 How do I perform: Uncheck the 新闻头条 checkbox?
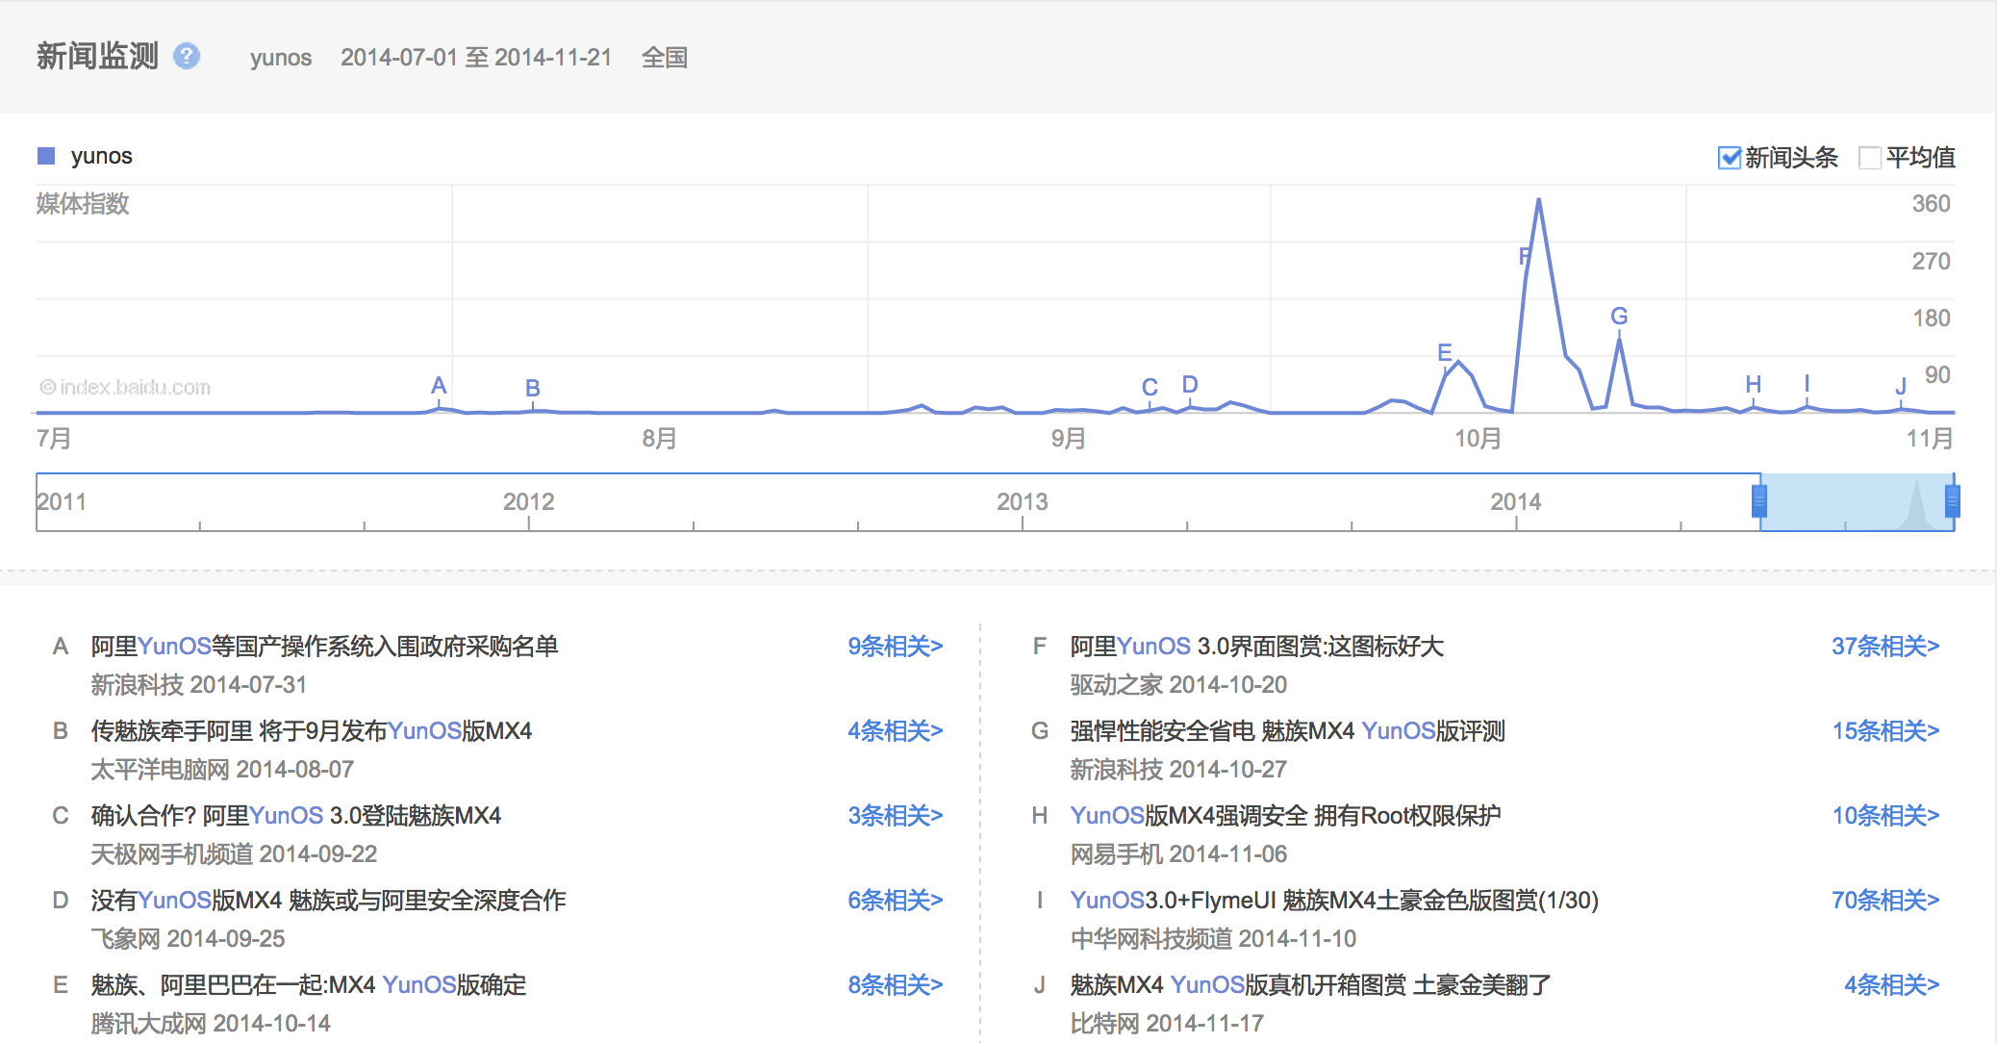1729,158
